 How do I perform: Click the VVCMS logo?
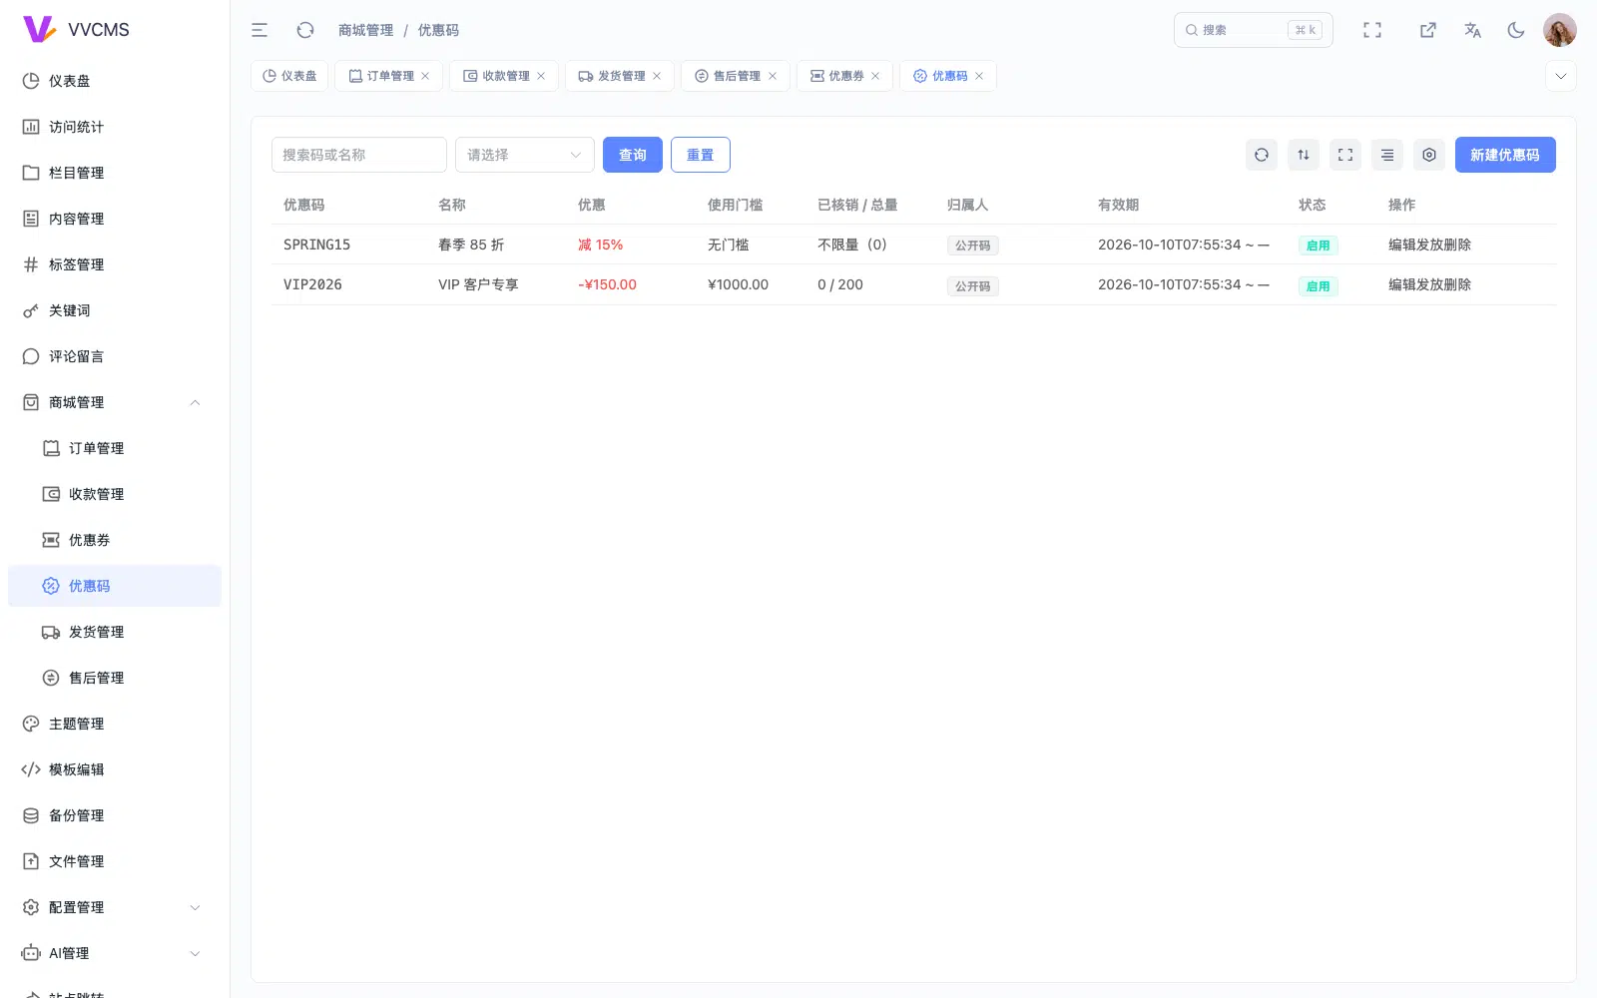pos(76,30)
